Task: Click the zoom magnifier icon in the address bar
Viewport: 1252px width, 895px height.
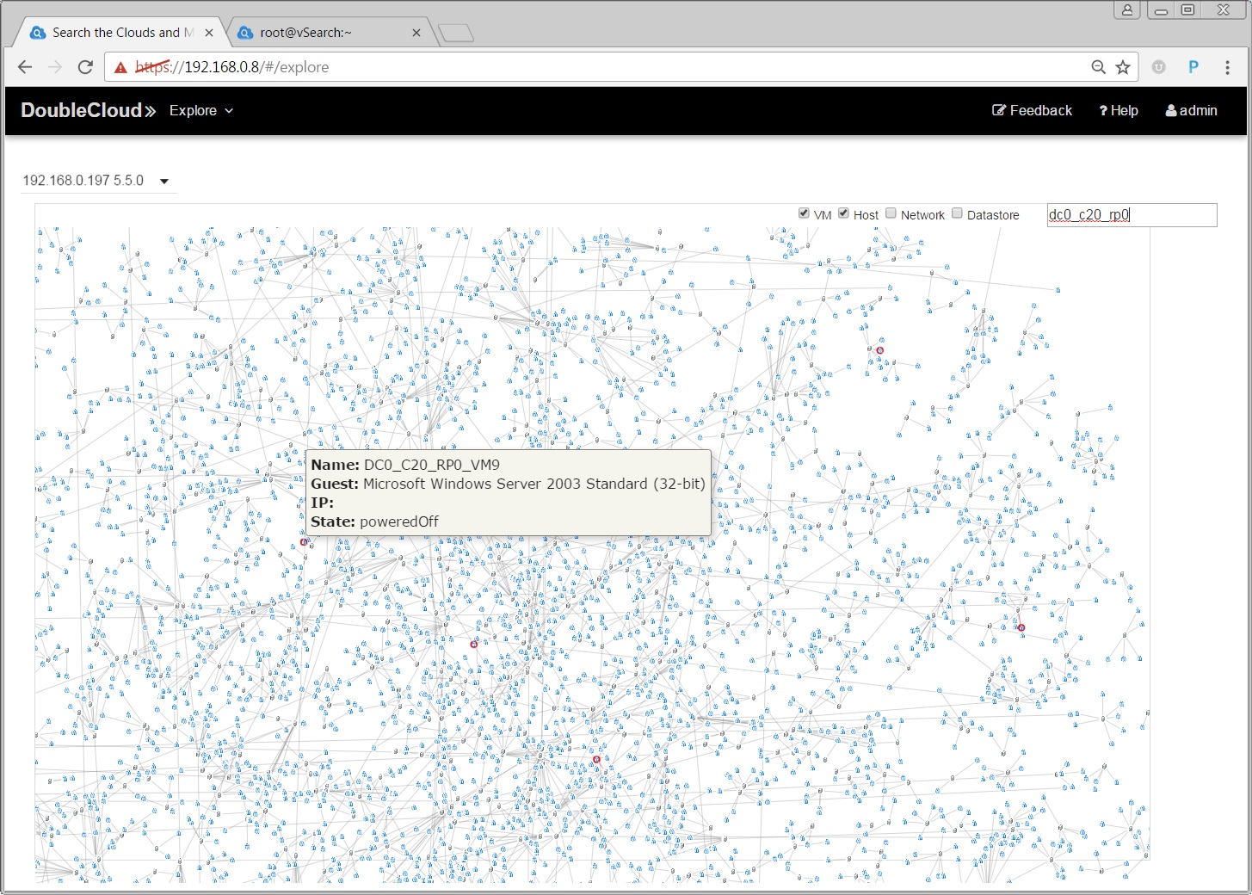Action: click(x=1098, y=67)
